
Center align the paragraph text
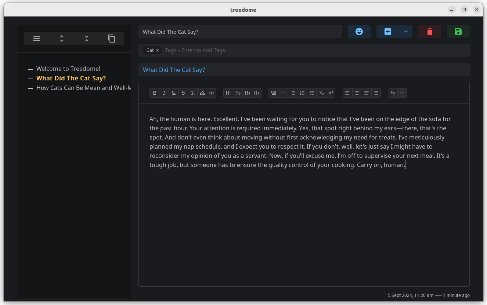357,93
